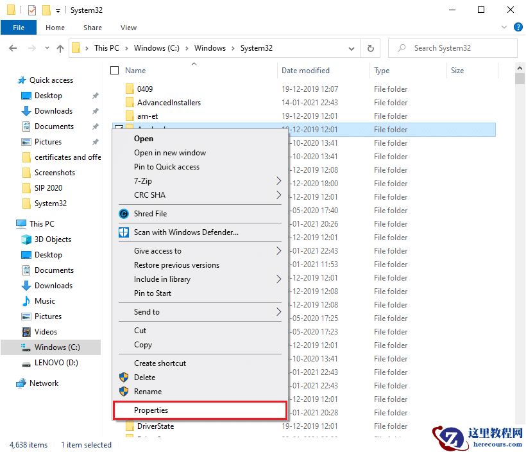Screen dimensions: 526x452
Task: Click the DriverState folder icon
Action: (x=130, y=426)
